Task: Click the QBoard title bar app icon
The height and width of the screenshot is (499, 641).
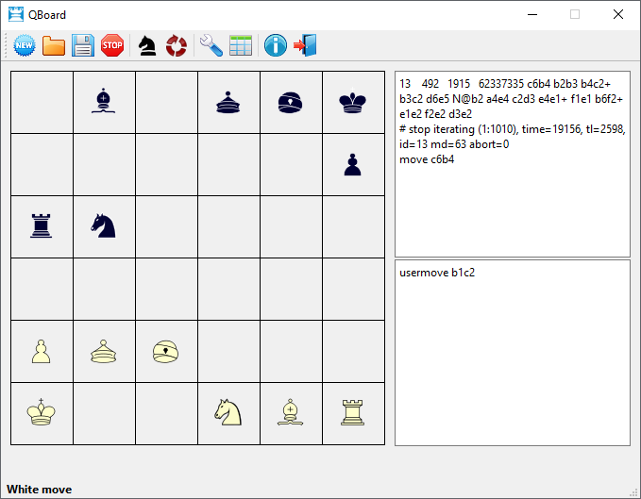Action: pos(16,14)
